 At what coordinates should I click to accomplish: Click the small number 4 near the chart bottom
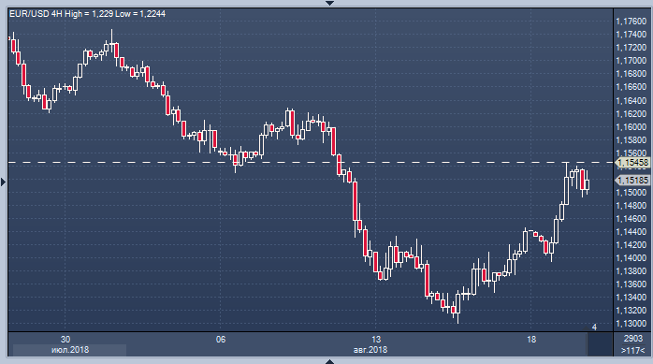(594, 327)
